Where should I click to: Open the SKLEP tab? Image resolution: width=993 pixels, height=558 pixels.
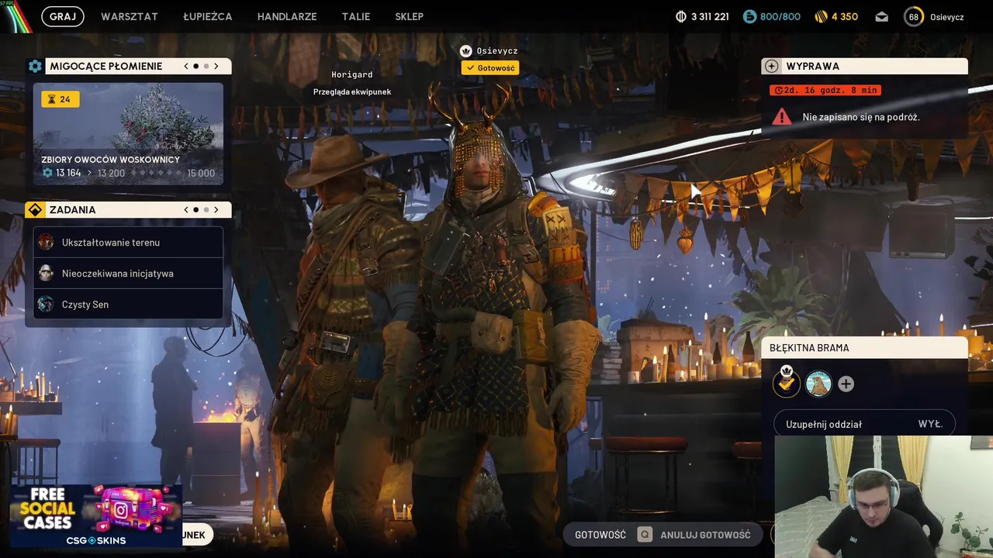click(409, 16)
